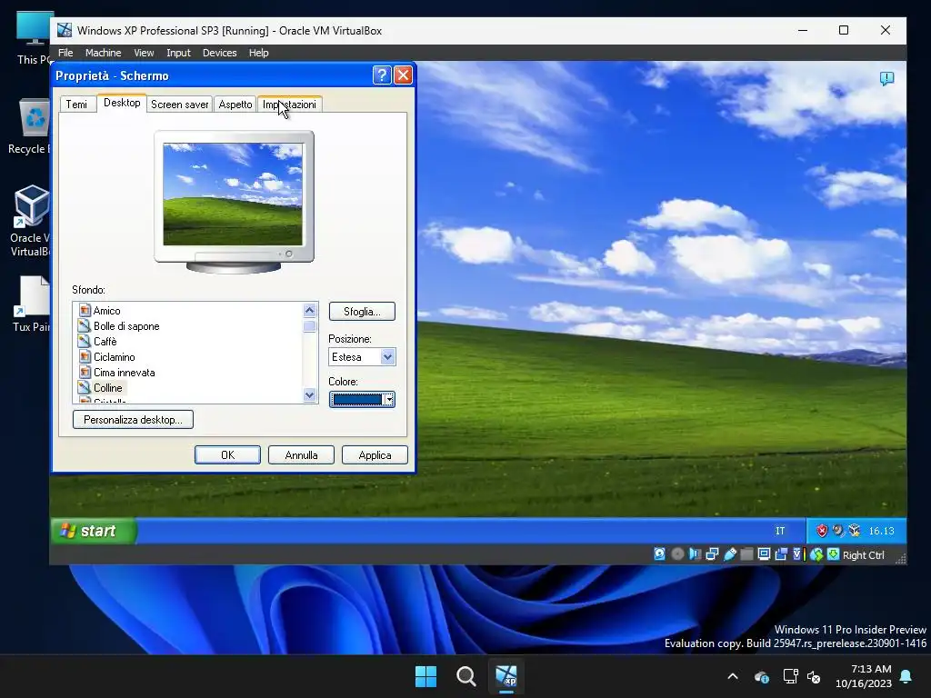Screen dimensions: 931x698
Task: Open the notification bell on host taskbar
Action: pos(906,676)
